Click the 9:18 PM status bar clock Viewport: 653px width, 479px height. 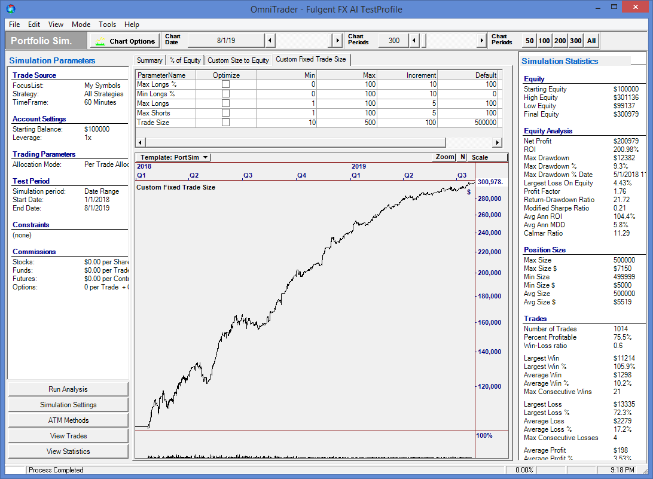(622, 470)
